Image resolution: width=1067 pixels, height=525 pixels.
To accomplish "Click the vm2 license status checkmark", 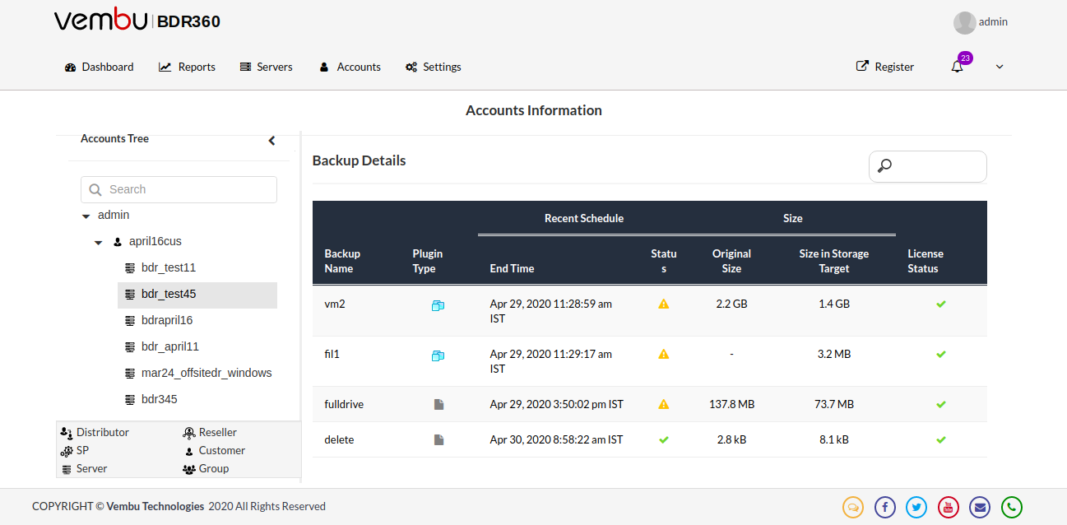I will pos(941,304).
